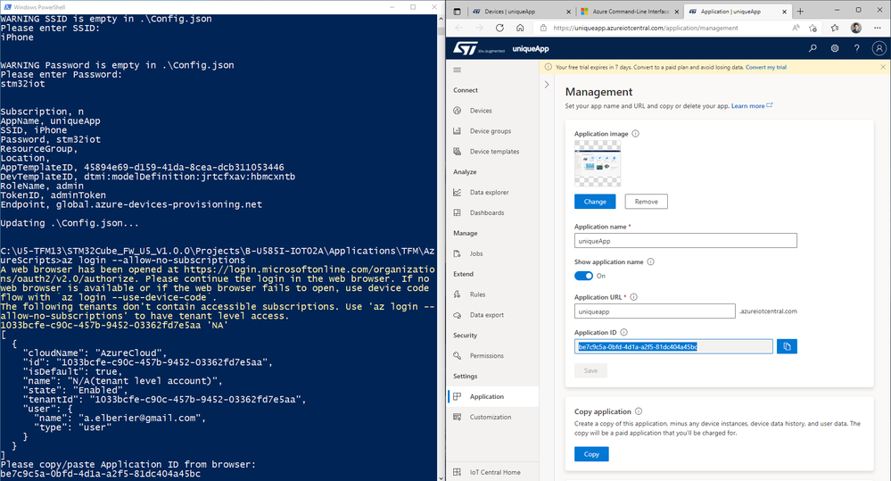Switch to Azure Command-Line Interface tab

pyautogui.click(x=630, y=12)
